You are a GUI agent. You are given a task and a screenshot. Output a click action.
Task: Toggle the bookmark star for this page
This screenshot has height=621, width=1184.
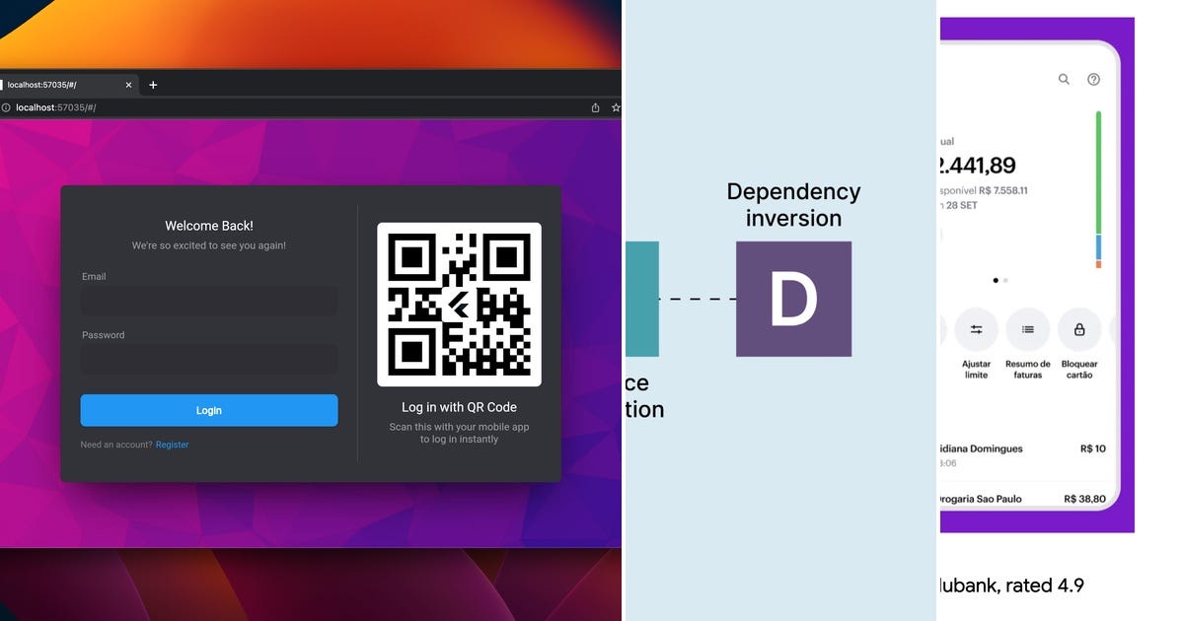616,106
